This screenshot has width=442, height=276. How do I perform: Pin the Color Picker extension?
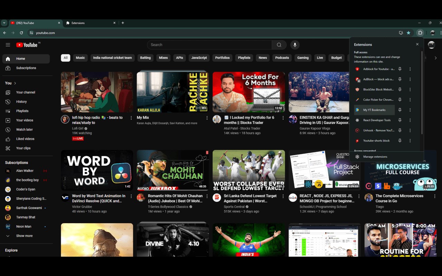pos(400,100)
